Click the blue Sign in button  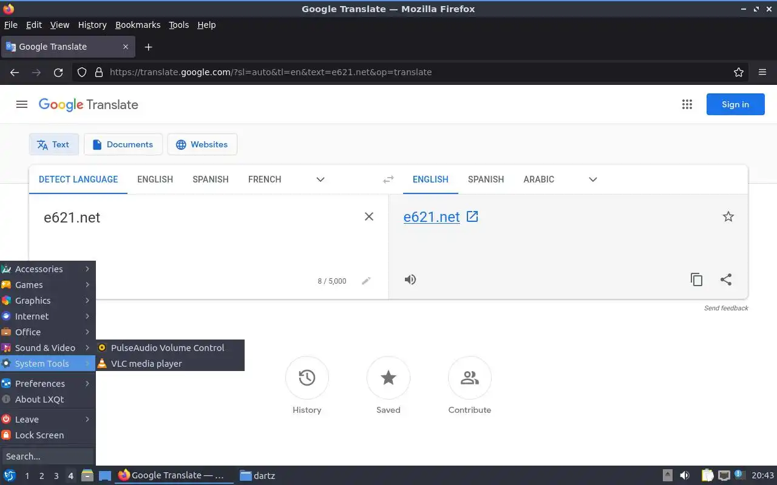point(736,104)
